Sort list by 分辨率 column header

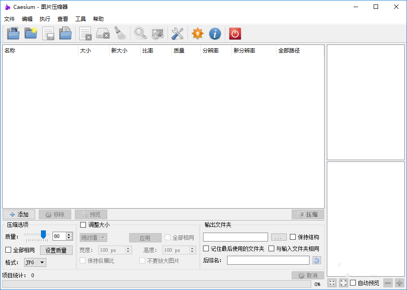coord(216,51)
